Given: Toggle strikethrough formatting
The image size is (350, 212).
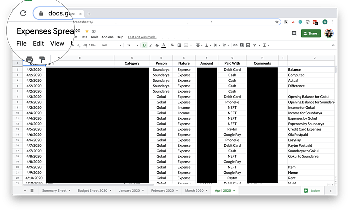Looking at the screenshot, I should click(157, 45).
